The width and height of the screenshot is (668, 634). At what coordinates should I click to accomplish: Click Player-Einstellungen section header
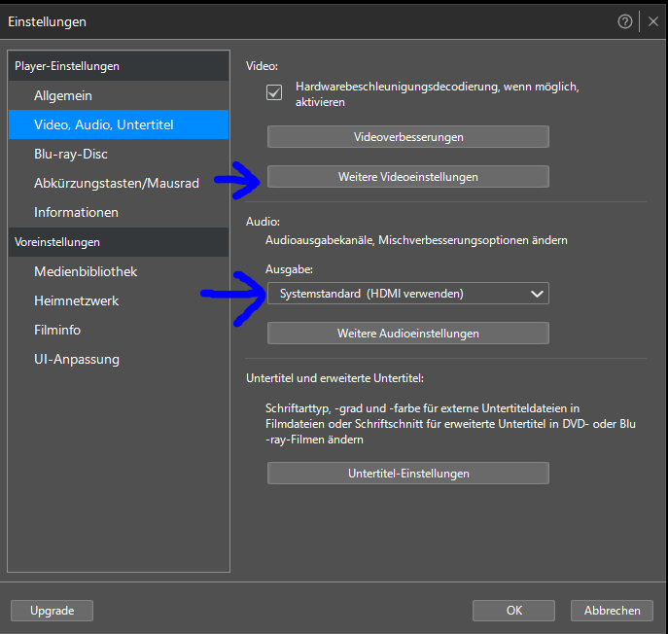tap(119, 66)
